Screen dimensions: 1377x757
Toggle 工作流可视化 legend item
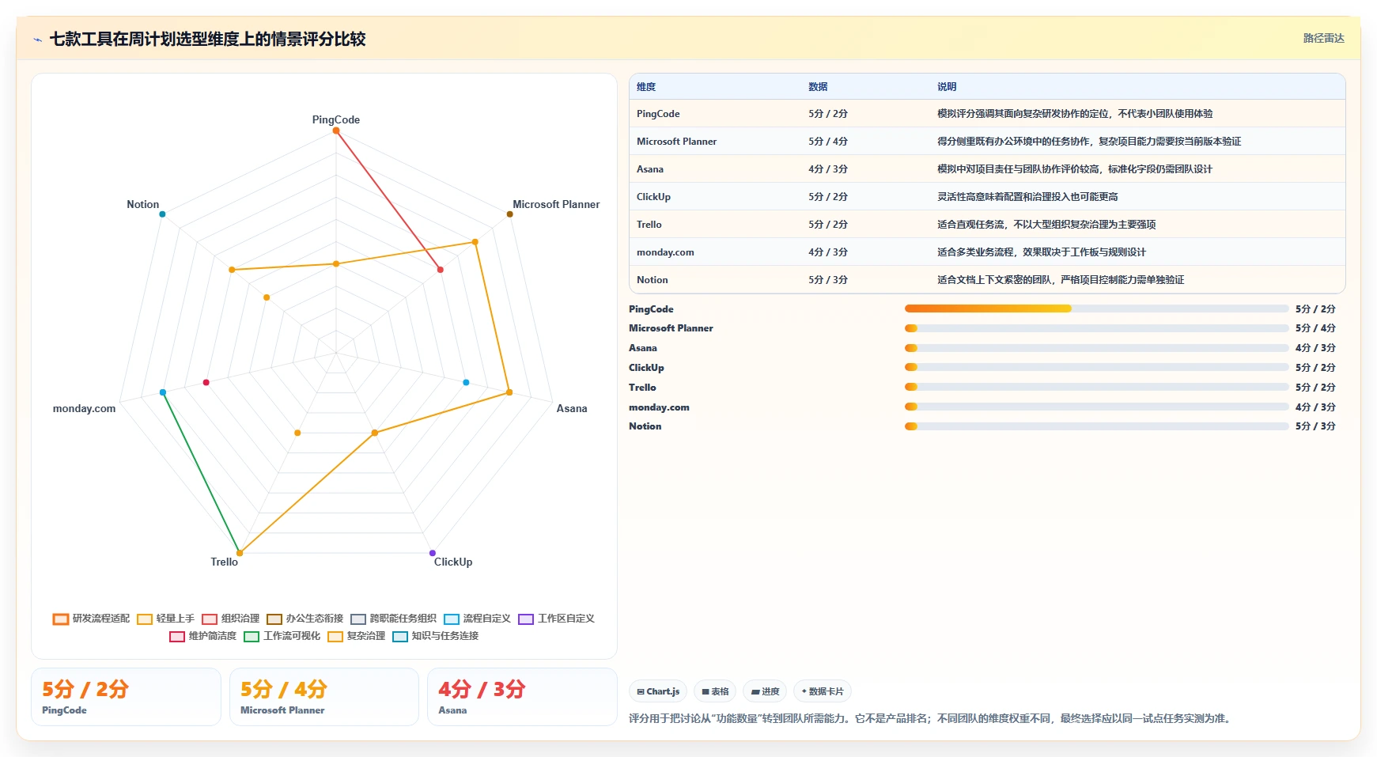(282, 636)
